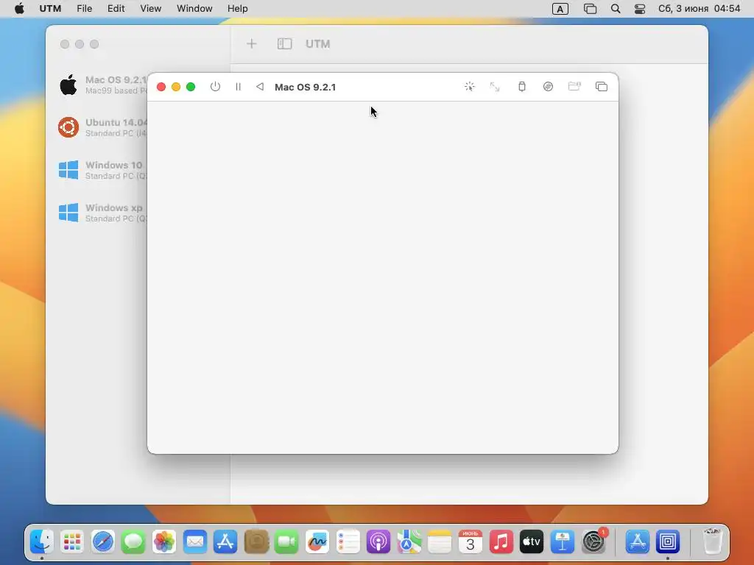Open Launchpad from the Dock

pyautogui.click(x=72, y=542)
